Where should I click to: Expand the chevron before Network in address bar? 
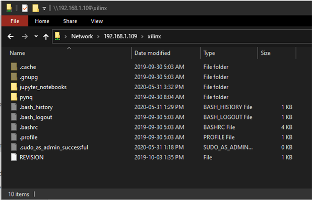[x=66, y=37]
